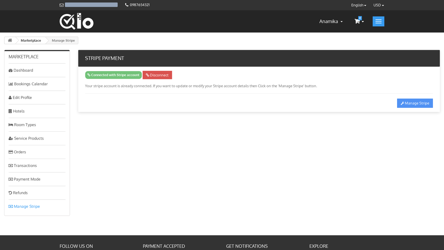Image resolution: width=444 pixels, height=250 pixels.
Task: Click the Manage Stripe breadcrumb item
Action: click(x=63, y=41)
